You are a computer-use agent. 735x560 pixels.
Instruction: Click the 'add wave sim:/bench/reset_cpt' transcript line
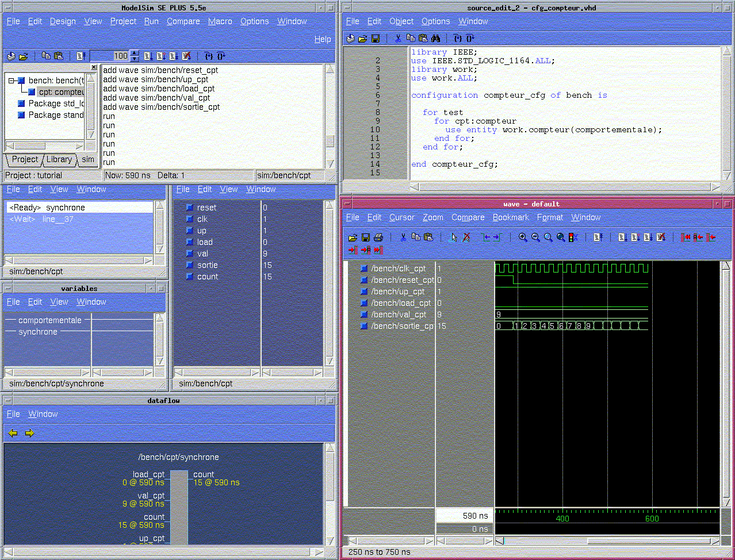[x=160, y=70]
